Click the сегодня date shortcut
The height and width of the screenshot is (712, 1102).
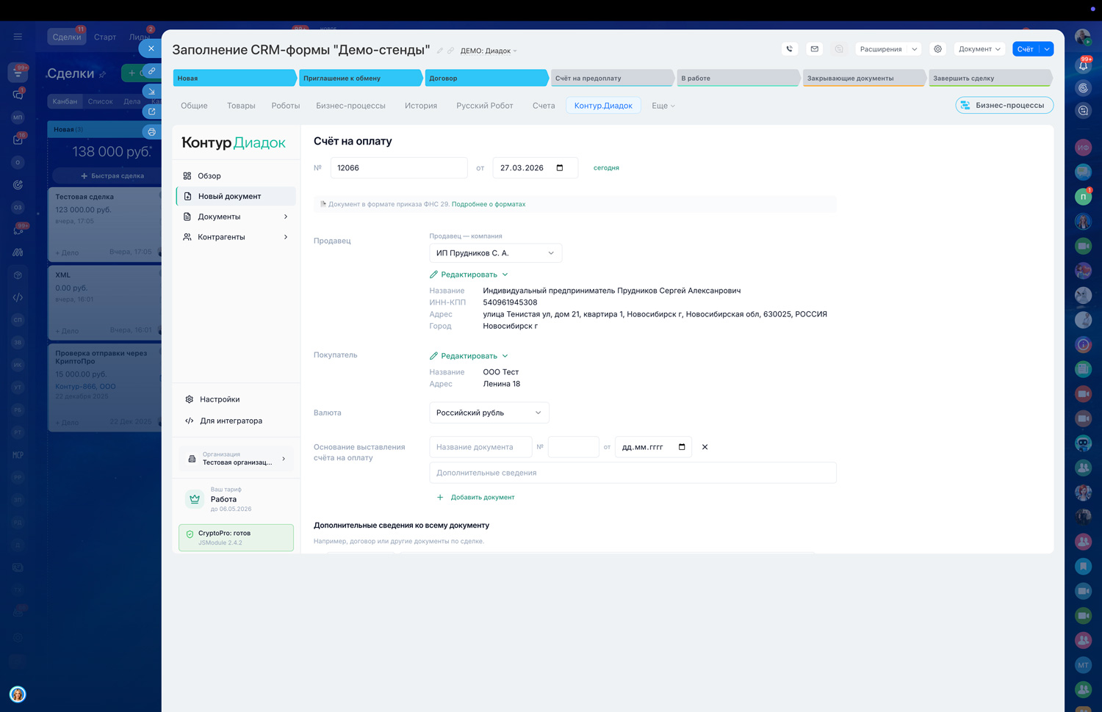point(606,168)
